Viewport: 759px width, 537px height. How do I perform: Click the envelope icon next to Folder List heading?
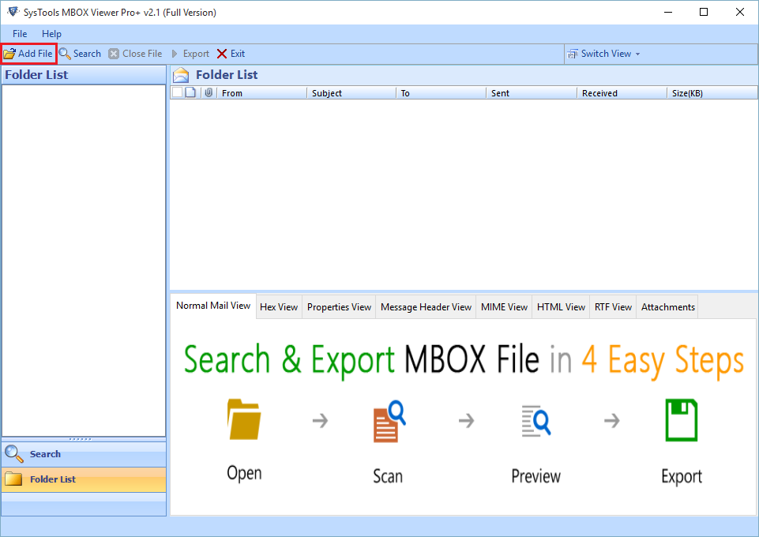tap(181, 75)
